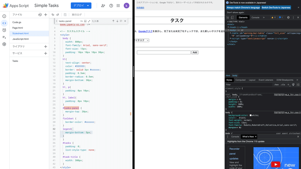Image resolution: width=301 pixels, height=169 pixels.
Task: Switch to the Event Listeners tab
Action: [266, 80]
